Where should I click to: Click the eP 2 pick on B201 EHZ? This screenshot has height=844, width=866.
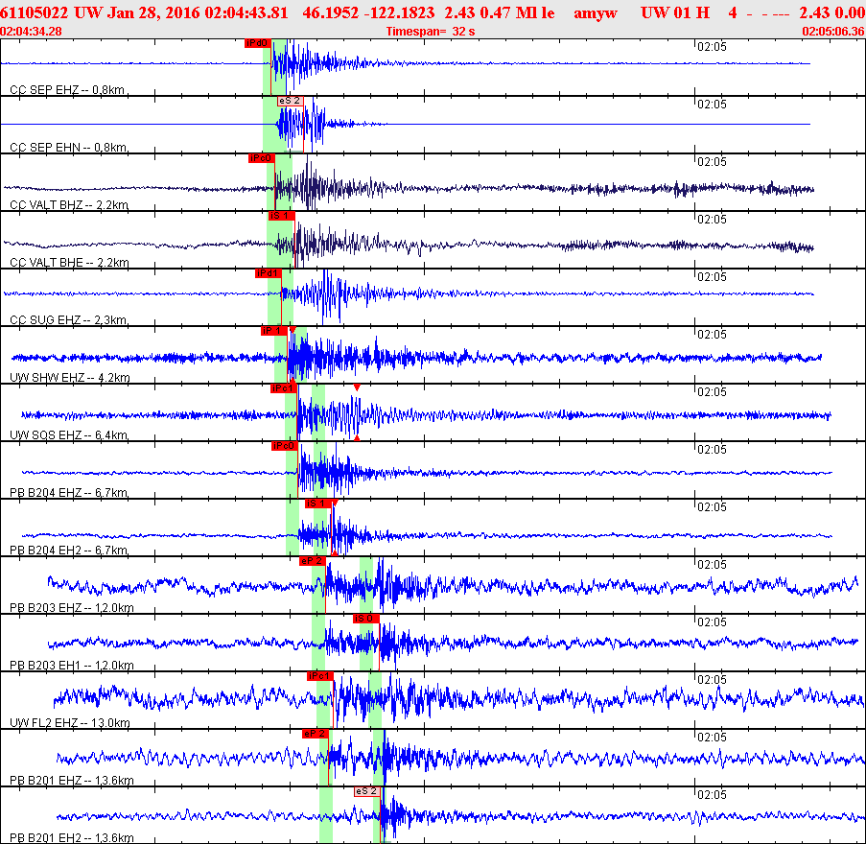(x=315, y=734)
